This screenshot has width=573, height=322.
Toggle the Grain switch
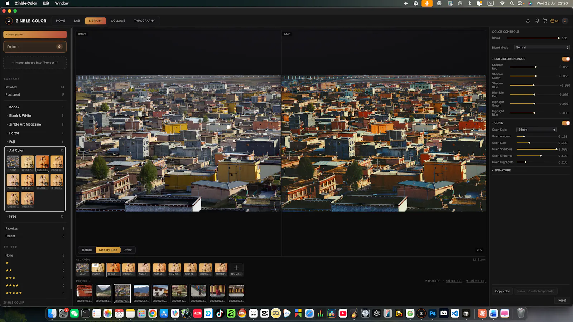coord(566,123)
